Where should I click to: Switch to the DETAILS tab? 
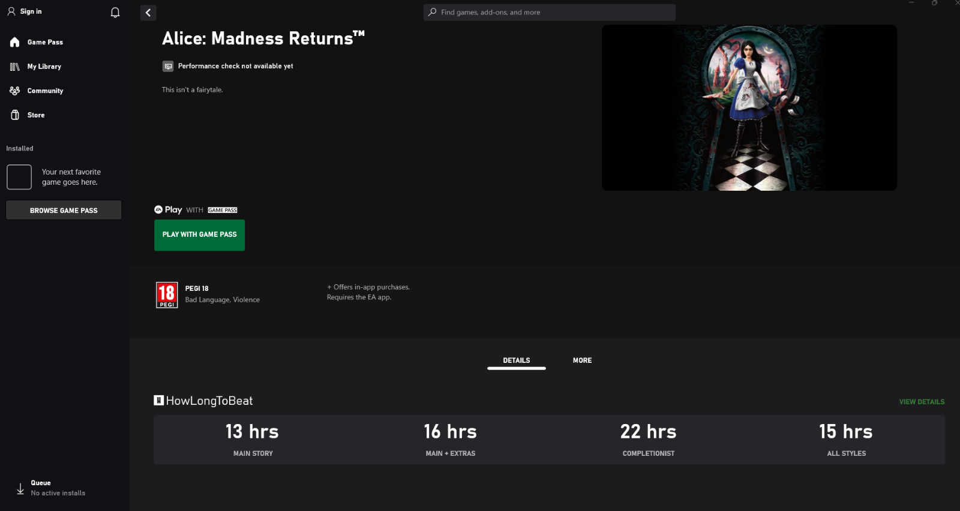pos(517,360)
